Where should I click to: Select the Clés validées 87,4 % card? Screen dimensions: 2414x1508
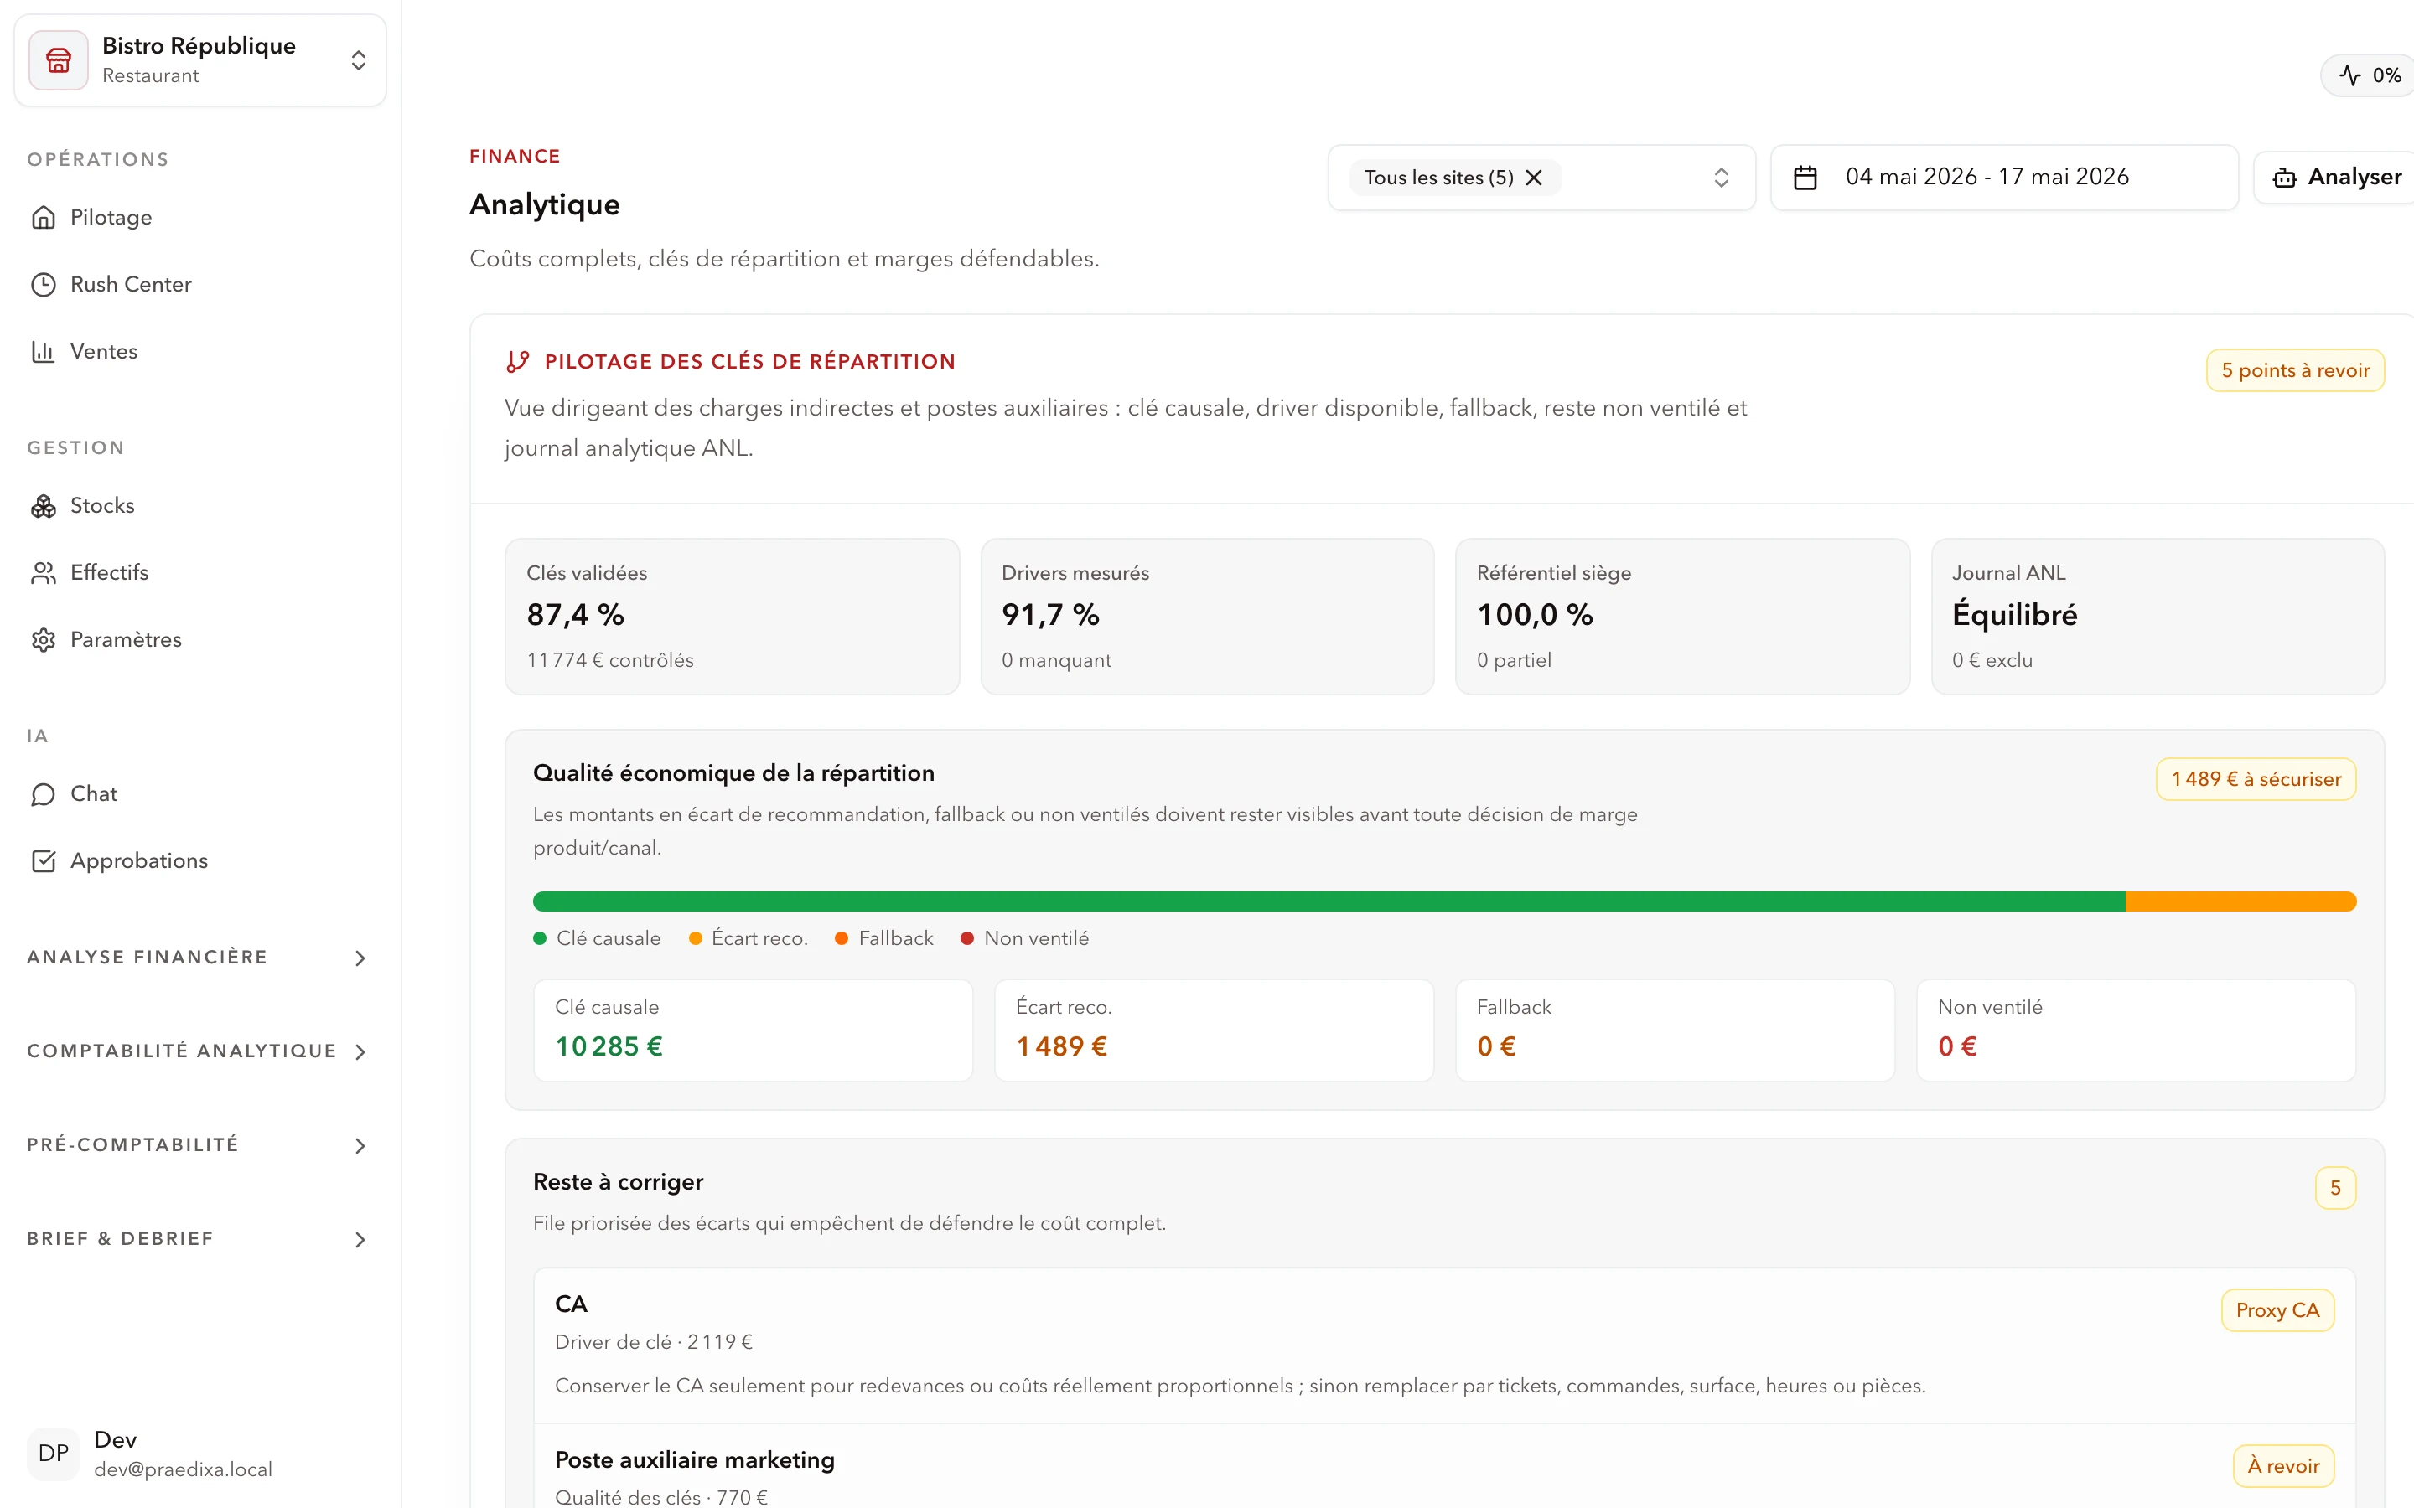point(733,617)
